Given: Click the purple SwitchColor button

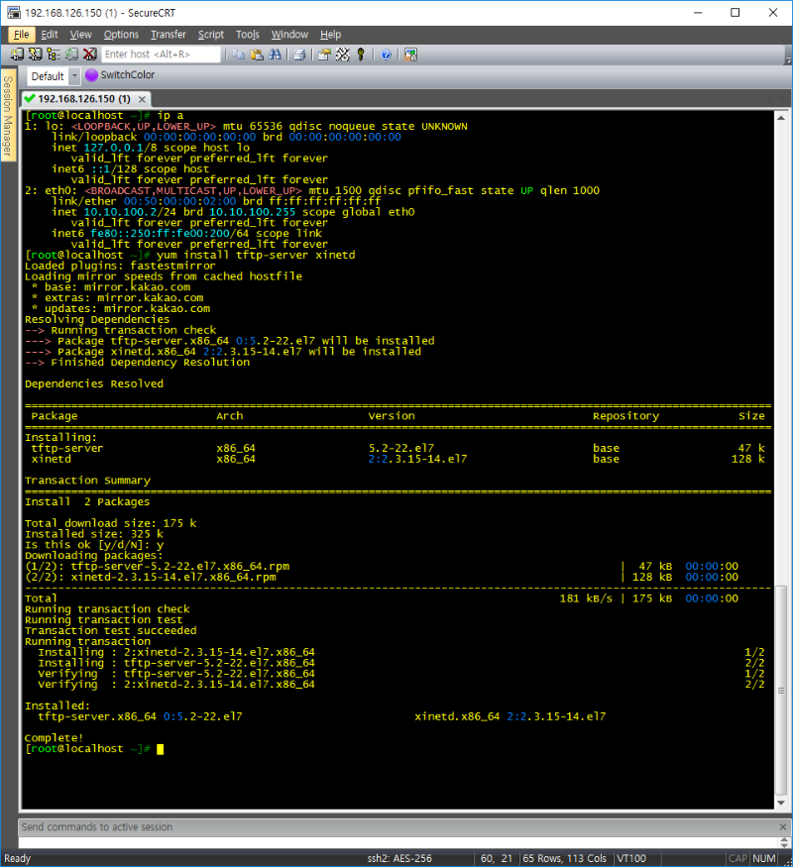Looking at the screenshot, I should tap(120, 75).
